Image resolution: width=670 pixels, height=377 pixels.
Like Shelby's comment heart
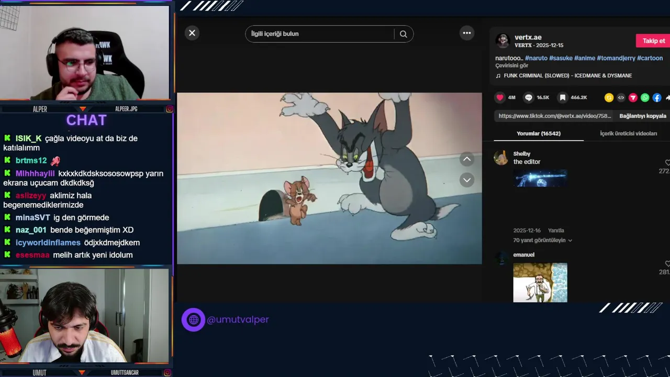(667, 163)
